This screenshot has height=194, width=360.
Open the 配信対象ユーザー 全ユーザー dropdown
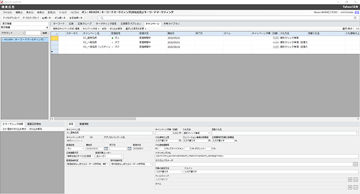(x=110, y=156)
